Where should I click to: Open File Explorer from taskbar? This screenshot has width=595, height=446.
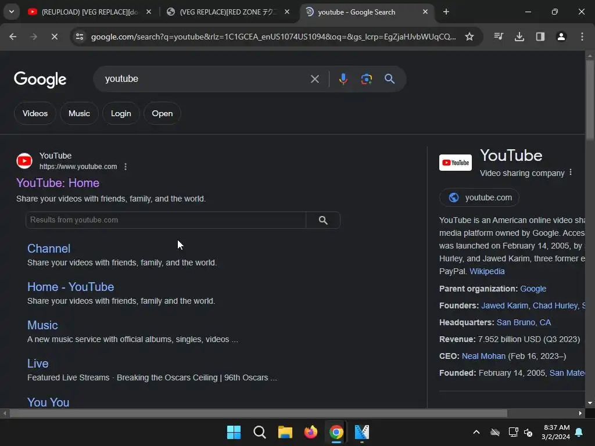(285, 432)
